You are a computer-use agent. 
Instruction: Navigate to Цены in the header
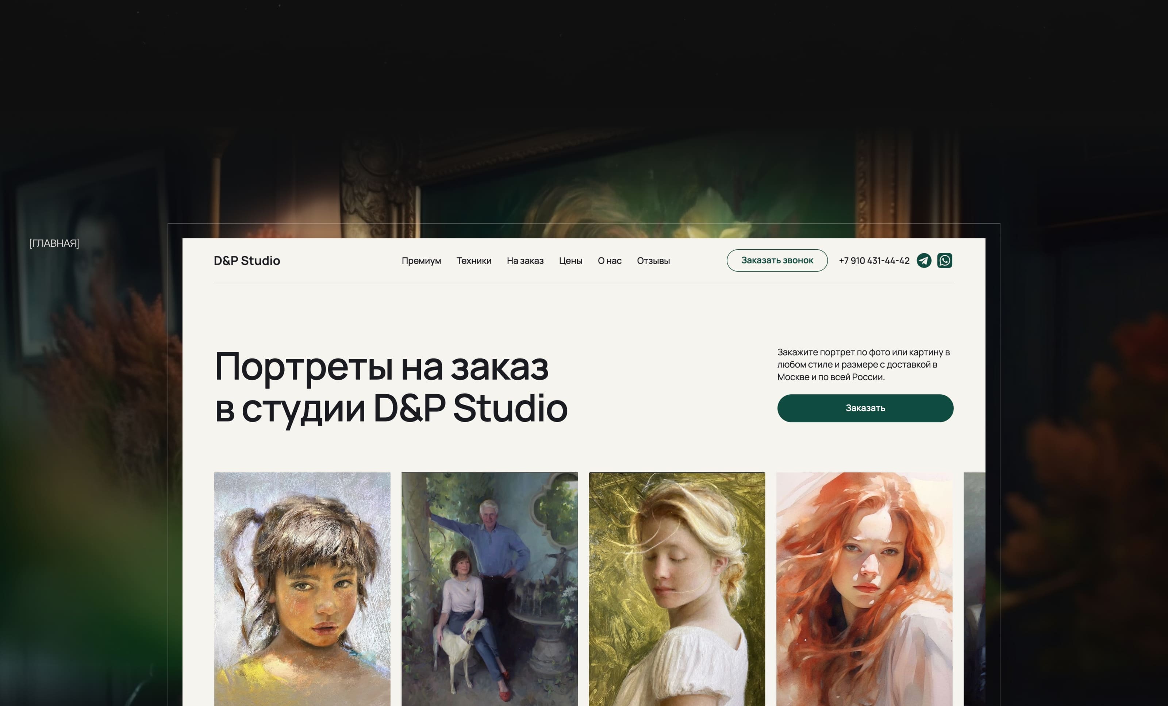pos(570,261)
